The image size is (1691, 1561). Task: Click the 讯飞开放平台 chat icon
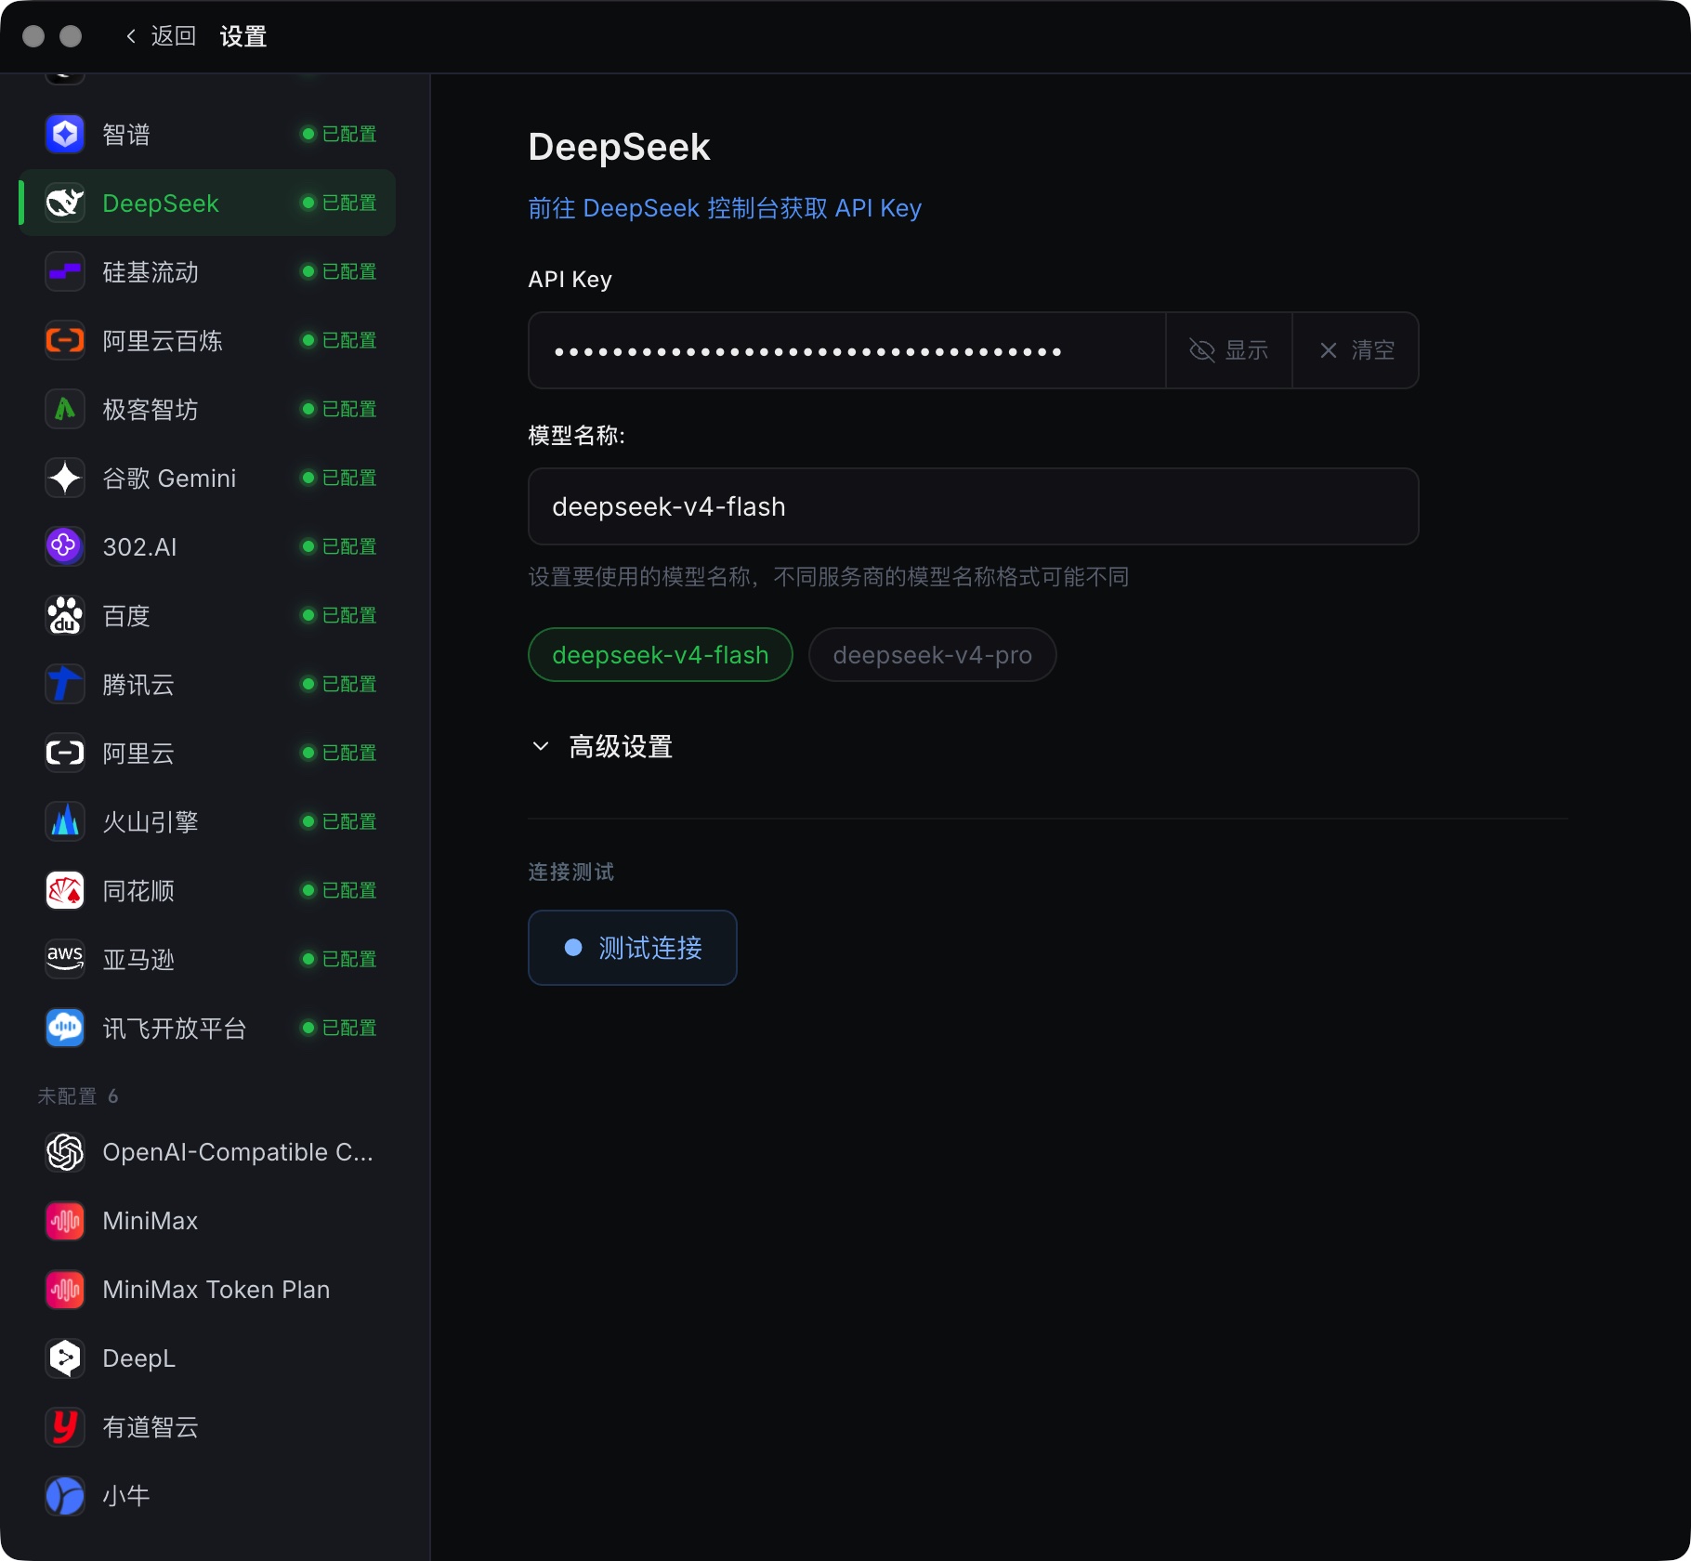coord(65,1029)
